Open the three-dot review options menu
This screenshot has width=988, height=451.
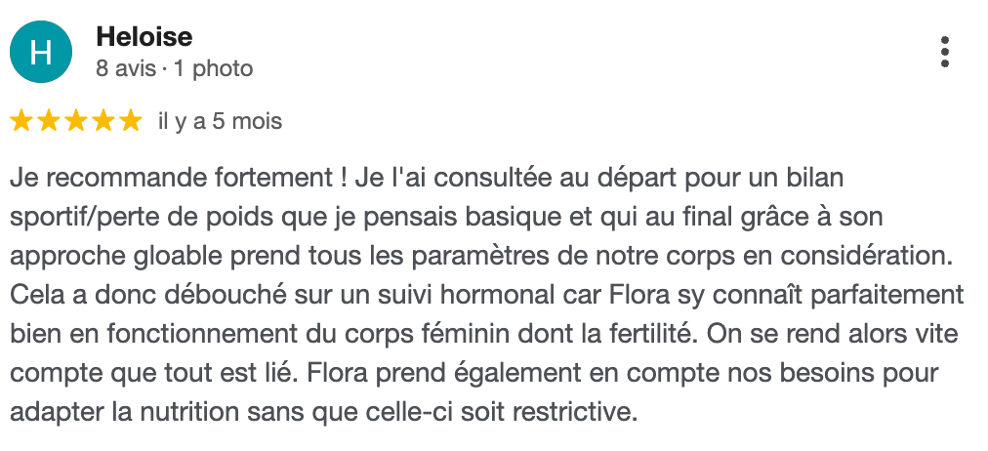point(944,53)
